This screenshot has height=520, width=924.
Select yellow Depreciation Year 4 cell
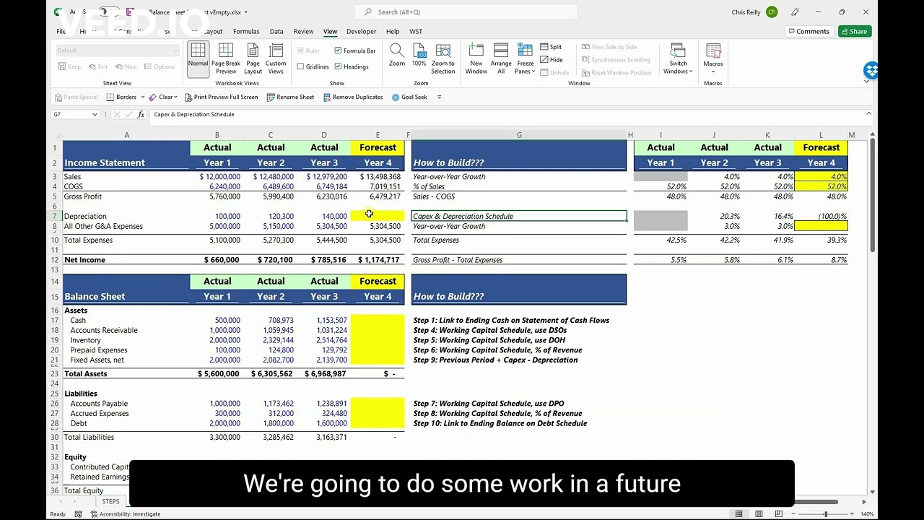click(x=378, y=216)
